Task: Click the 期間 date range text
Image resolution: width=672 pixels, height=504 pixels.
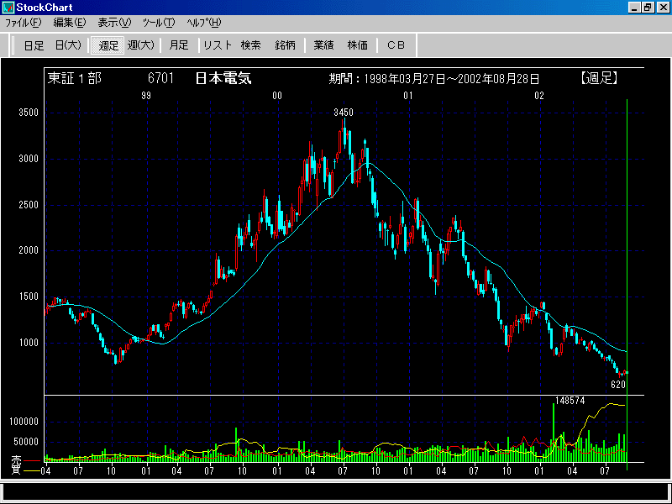Action: tap(433, 79)
